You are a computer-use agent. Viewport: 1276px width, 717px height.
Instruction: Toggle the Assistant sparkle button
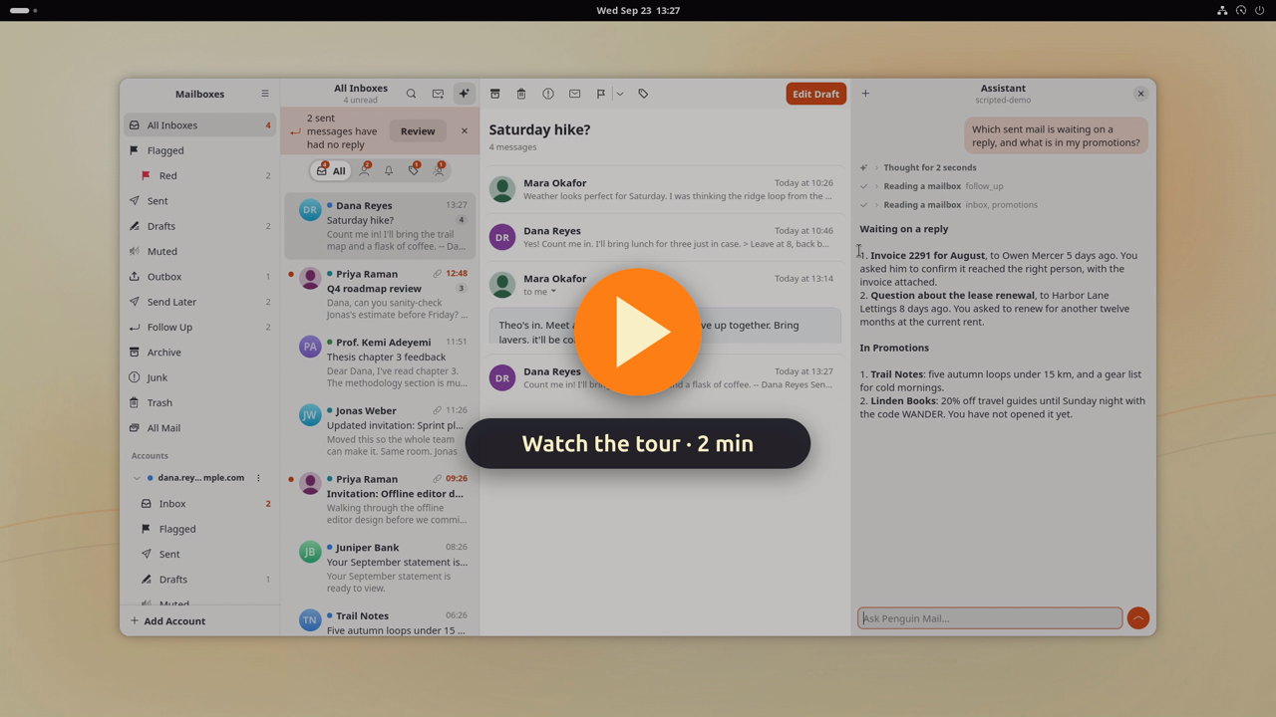click(x=464, y=94)
